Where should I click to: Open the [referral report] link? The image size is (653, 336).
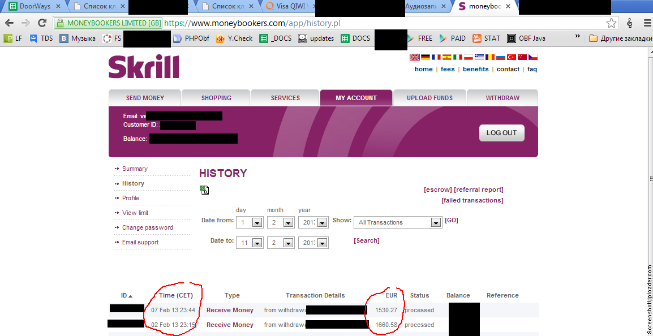point(479,190)
